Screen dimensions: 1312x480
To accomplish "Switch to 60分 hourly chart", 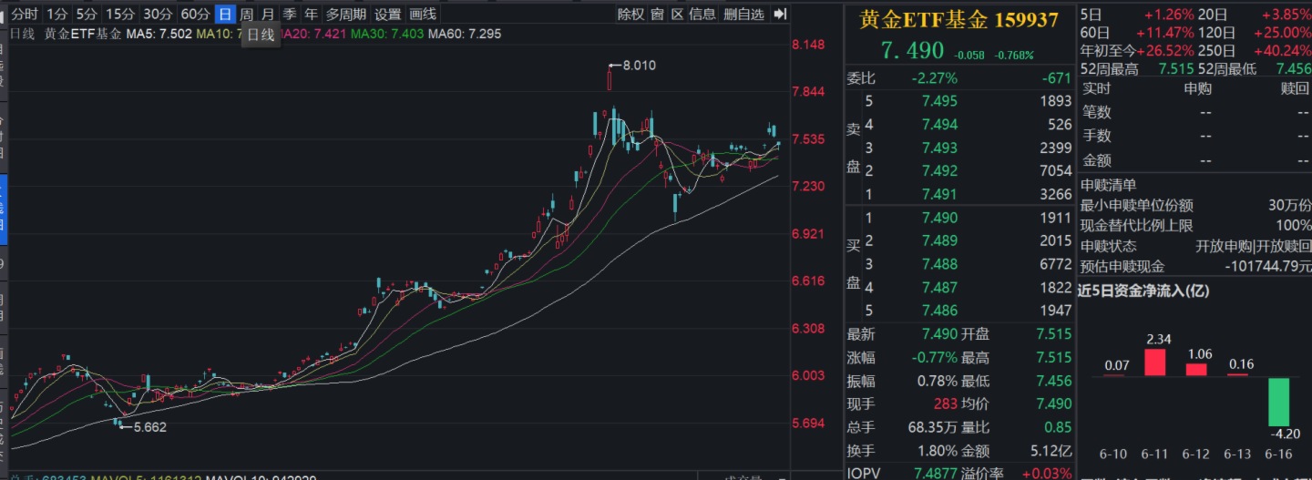I will [195, 14].
